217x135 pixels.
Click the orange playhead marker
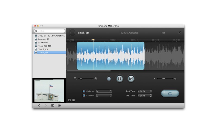[93, 40]
